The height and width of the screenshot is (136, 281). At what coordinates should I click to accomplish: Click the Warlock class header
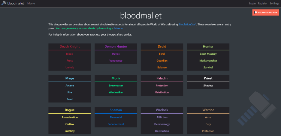[x=162, y=110]
